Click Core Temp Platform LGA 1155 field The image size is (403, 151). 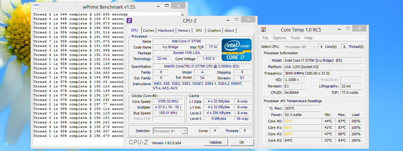pos(323,67)
